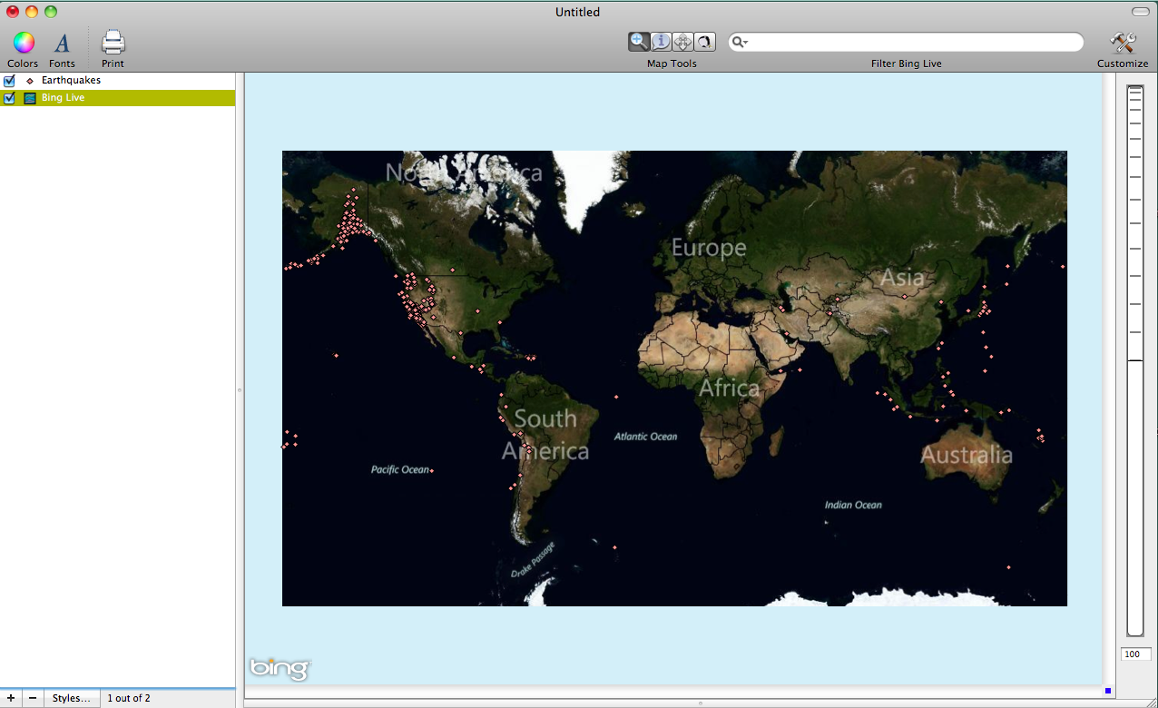This screenshot has width=1158, height=708.
Task: Click the Filter Bing Live search field
Action: 912,43
